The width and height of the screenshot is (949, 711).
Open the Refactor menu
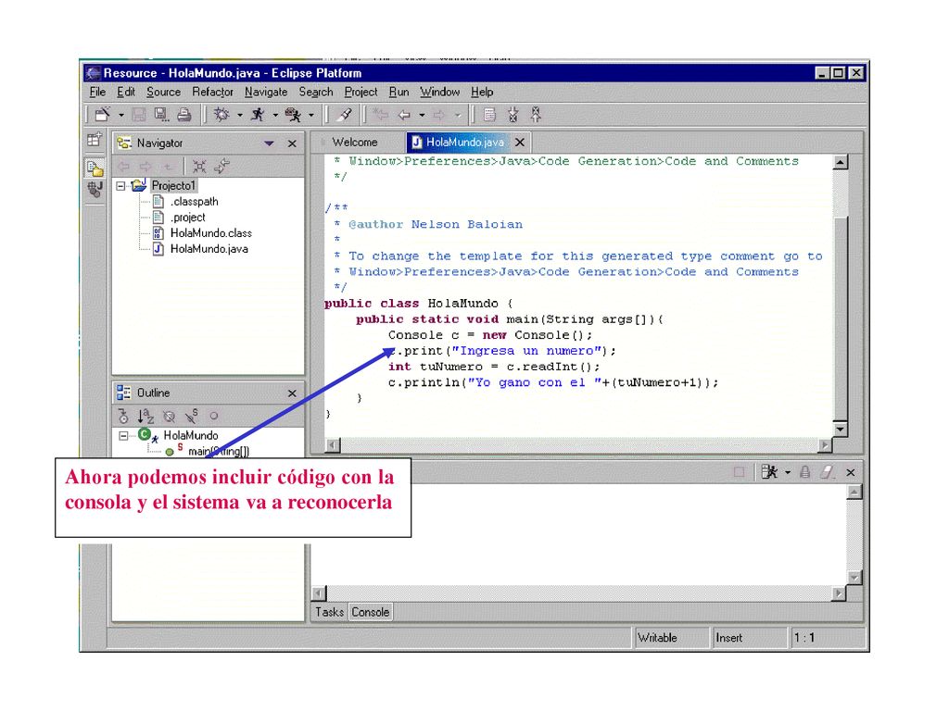[212, 92]
